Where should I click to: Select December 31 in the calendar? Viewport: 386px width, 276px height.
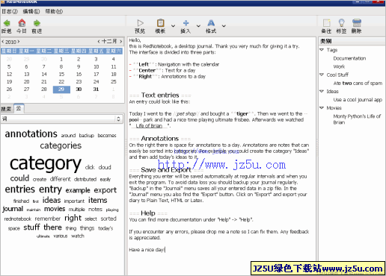96,90
